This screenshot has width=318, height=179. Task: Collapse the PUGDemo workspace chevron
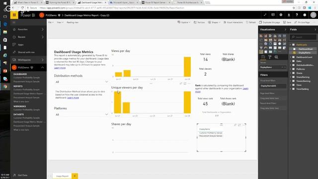point(43,68)
